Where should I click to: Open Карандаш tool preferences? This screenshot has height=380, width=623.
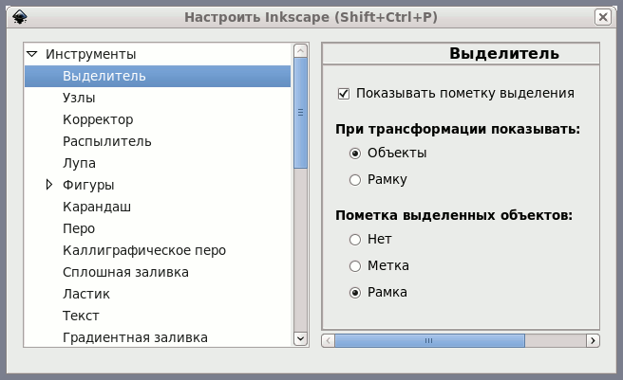tap(97, 207)
